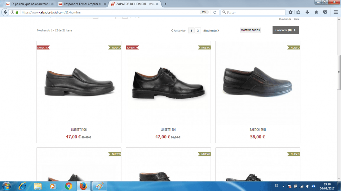Switch to 'Responder Tema: Ampliar el' tab
Screen dimensions: 341x191
(x=82, y=4)
